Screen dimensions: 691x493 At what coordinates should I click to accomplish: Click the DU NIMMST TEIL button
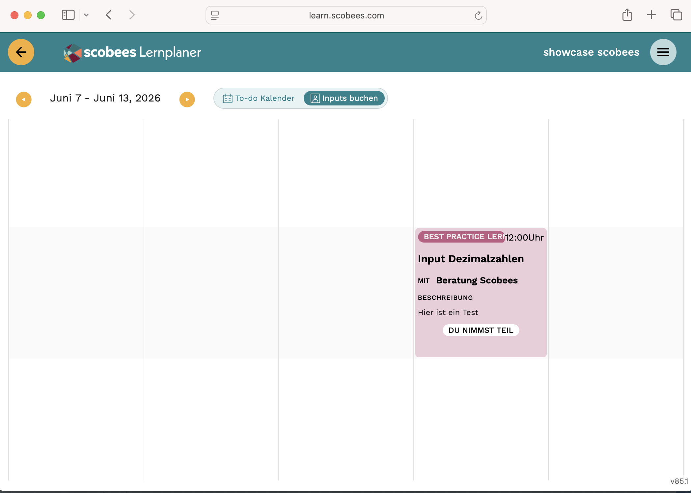point(481,330)
